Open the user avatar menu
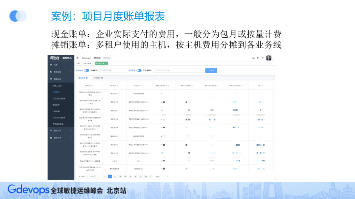The height and width of the screenshot is (199, 355). [x=269, y=58]
